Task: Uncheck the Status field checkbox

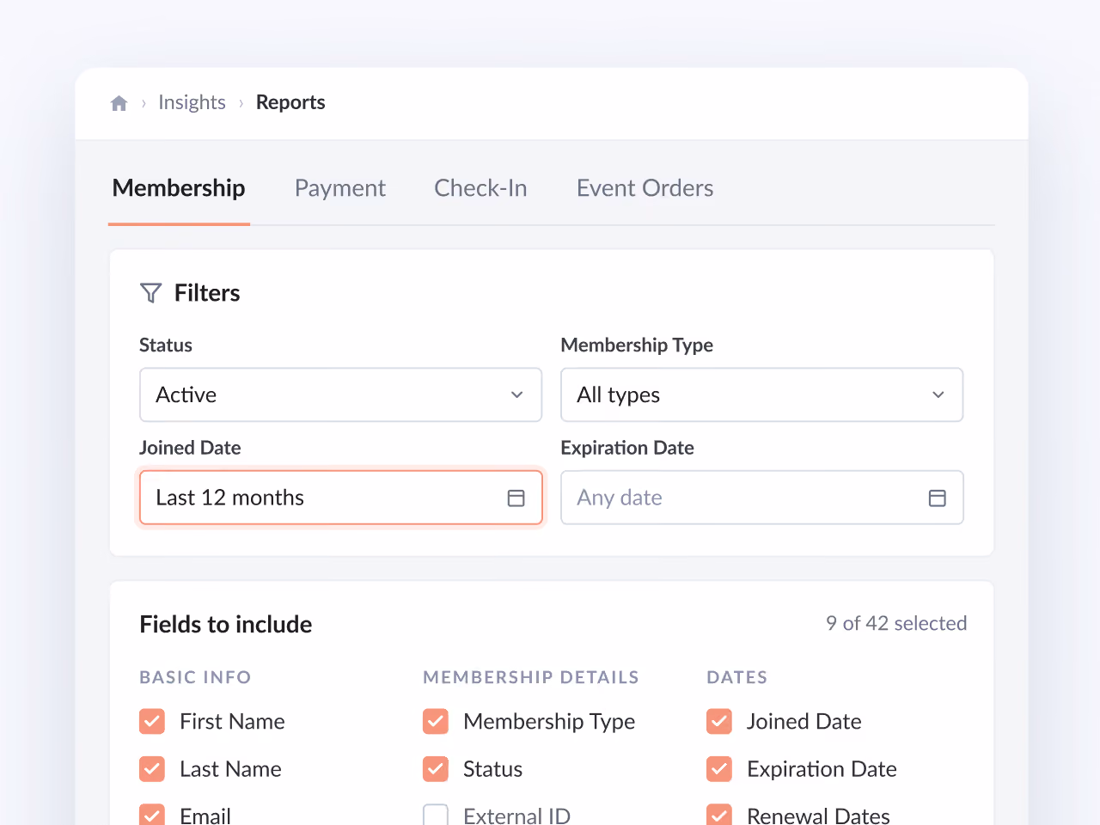Action: (436, 768)
